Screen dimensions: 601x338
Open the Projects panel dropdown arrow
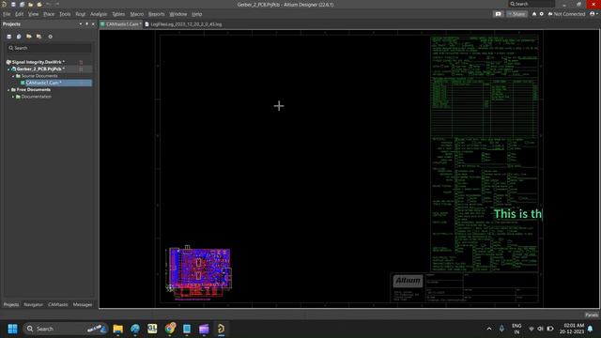click(x=81, y=23)
